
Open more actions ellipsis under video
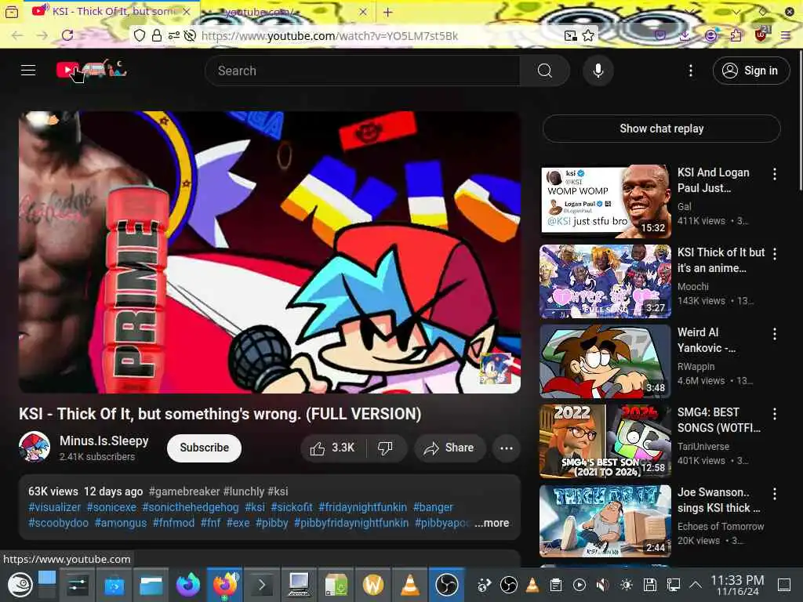tap(506, 448)
